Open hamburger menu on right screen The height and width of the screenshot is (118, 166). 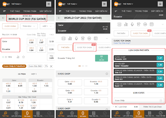pos(160,4)
